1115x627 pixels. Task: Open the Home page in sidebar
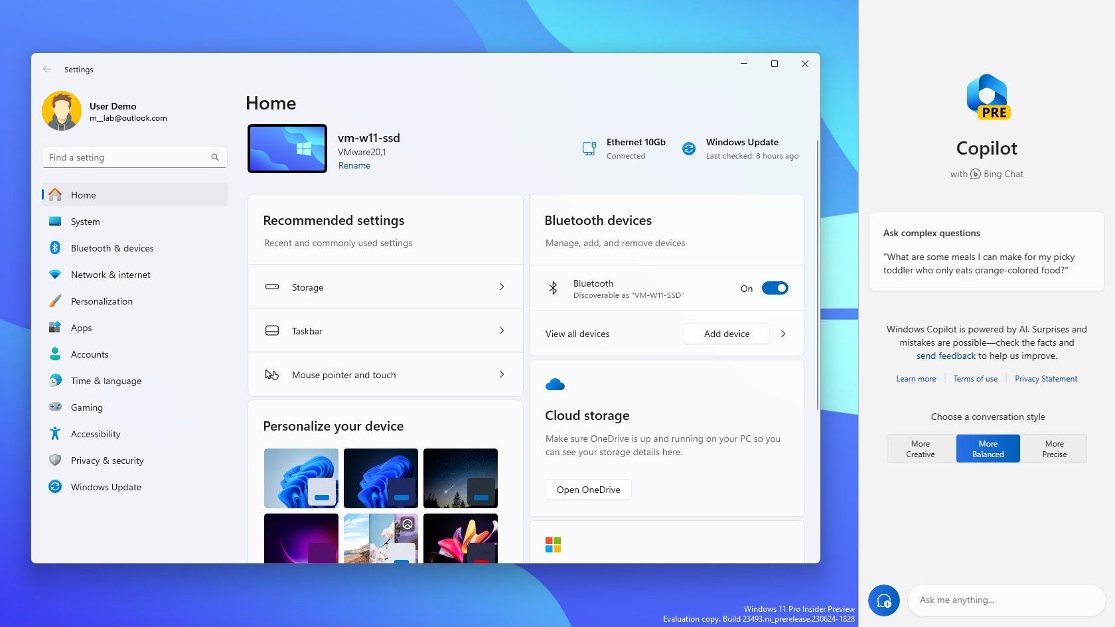coord(135,194)
